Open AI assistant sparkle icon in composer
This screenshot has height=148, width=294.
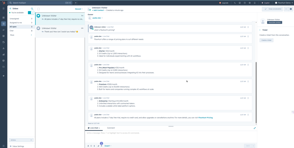tap(101, 146)
